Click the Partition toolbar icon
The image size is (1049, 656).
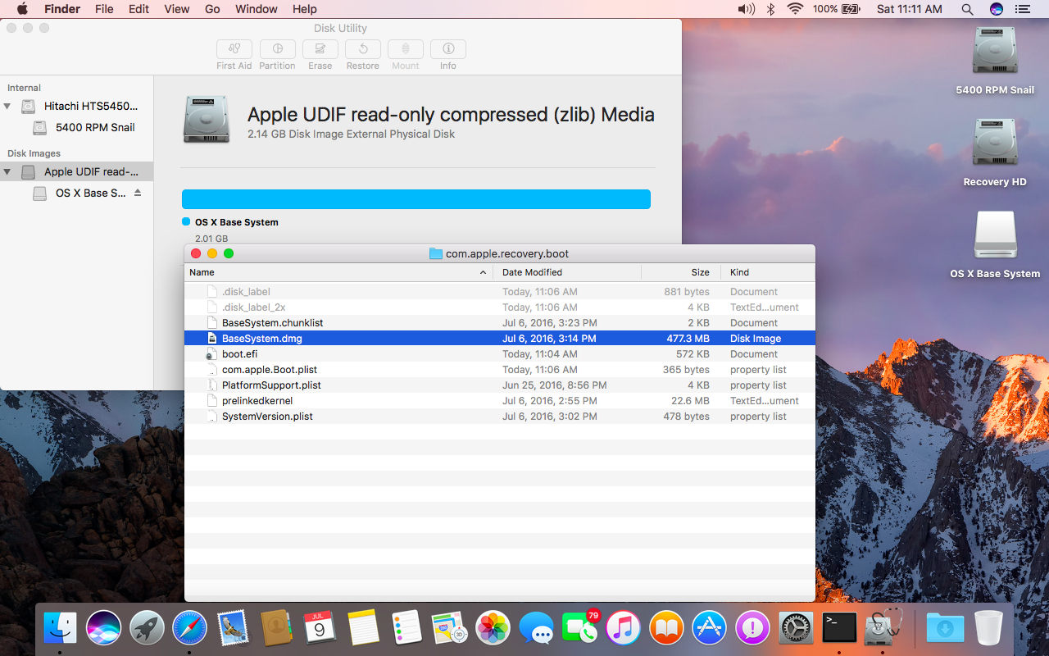click(x=278, y=49)
